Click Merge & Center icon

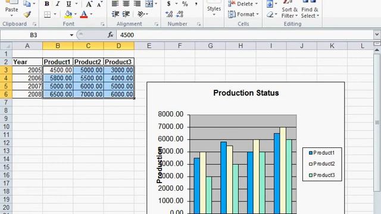(149, 4)
